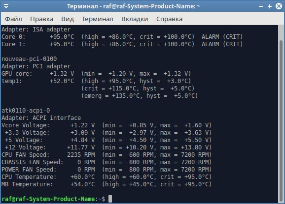Click the emerg = +135.0°C text

point(111,96)
